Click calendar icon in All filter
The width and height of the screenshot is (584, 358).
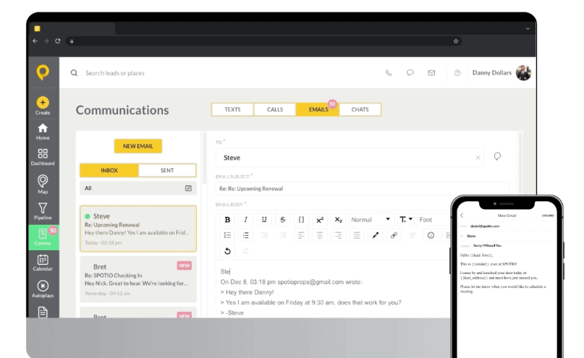[x=188, y=188]
